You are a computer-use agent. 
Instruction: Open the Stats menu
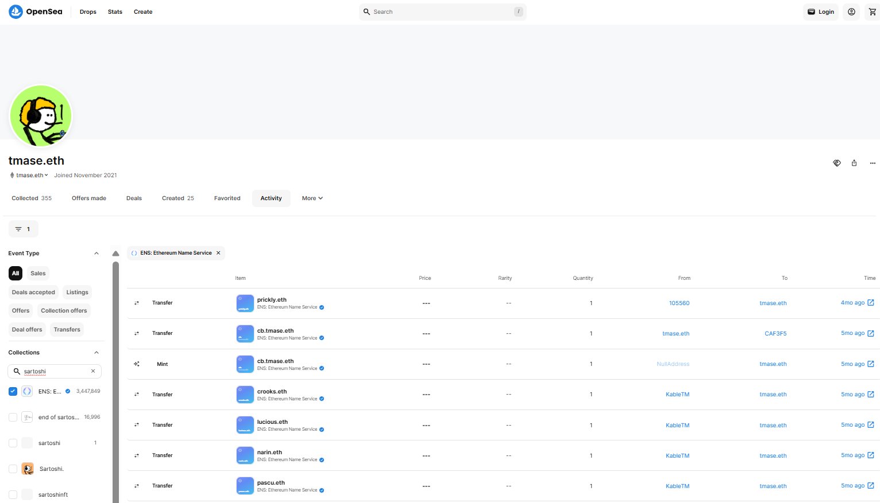[x=115, y=11]
